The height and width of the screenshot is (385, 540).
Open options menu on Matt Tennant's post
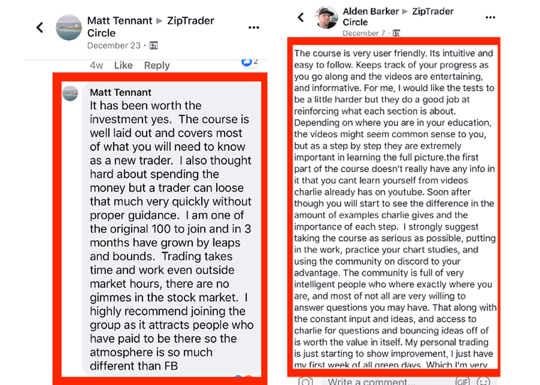pyautogui.click(x=254, y=27)
